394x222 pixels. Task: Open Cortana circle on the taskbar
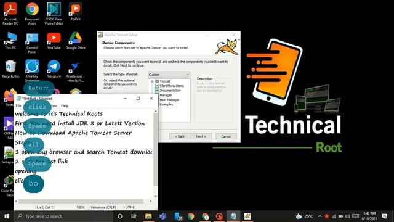120,216
